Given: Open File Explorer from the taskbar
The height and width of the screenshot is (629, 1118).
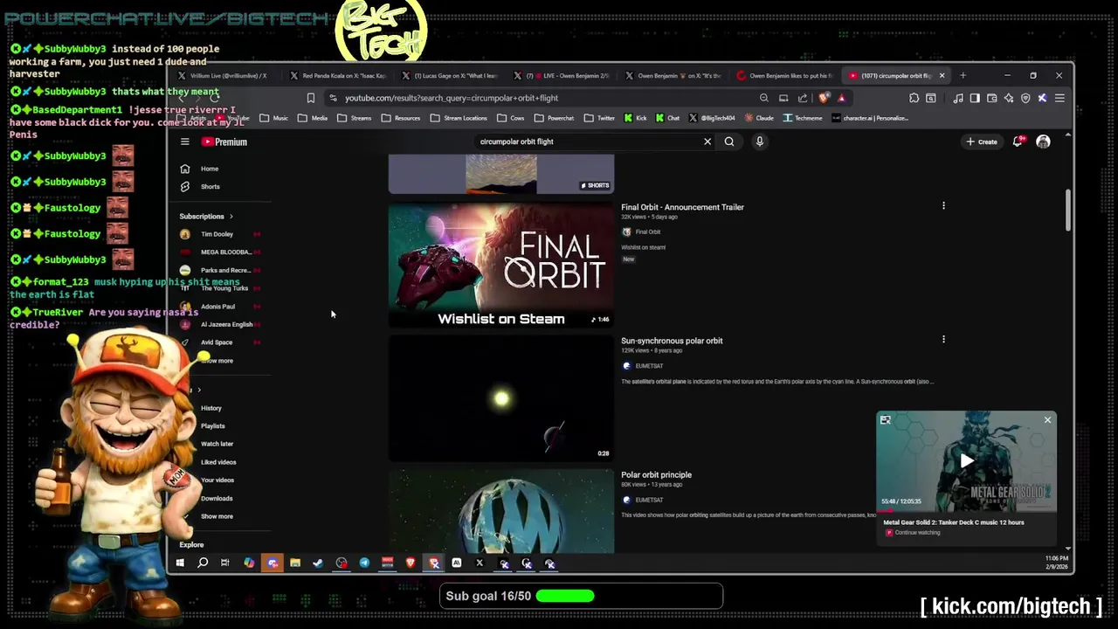Looking at the screenshot, I should [x=295, y=563].
